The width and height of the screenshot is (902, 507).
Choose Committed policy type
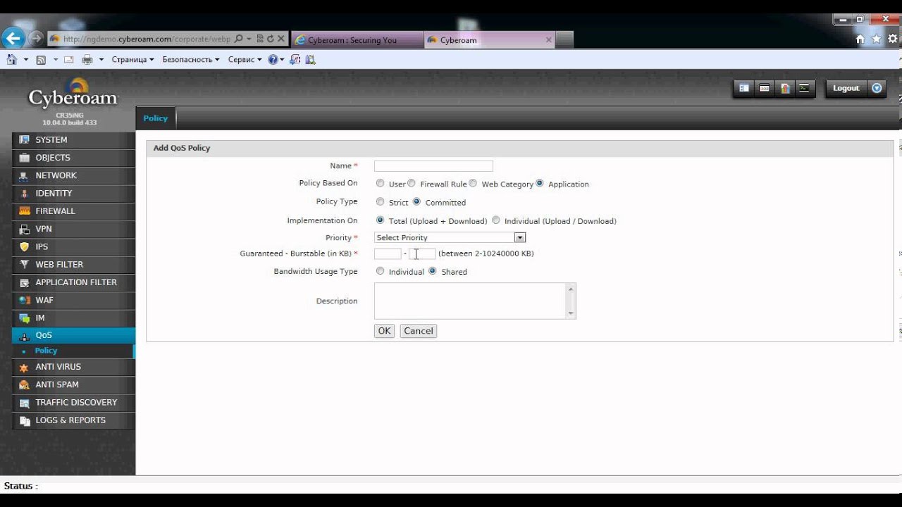pyautogui.click(x=416, y=201)
